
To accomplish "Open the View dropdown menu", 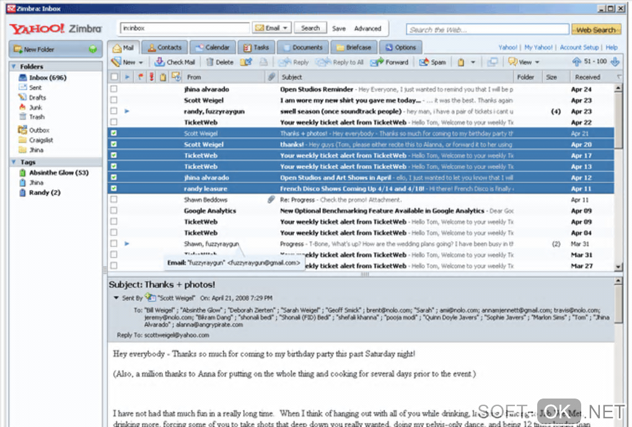I will (524, 62).
